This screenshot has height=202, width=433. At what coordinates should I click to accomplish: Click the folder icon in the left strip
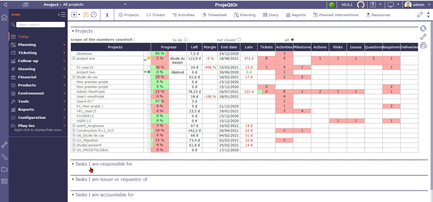4,169
